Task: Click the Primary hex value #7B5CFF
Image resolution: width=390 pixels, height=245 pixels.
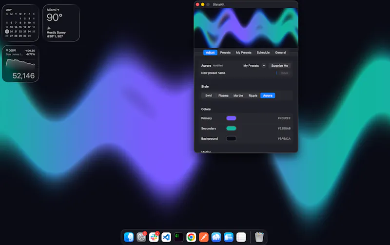Action: pos(284,118)
